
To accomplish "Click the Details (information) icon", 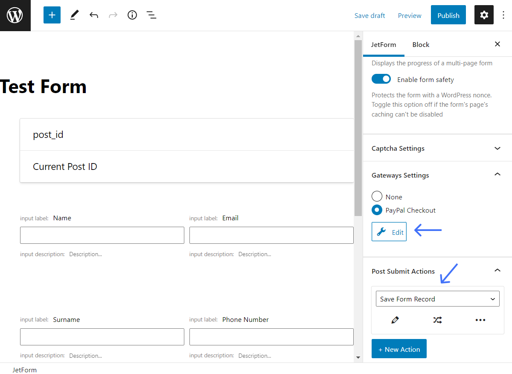I will point(132,15).
